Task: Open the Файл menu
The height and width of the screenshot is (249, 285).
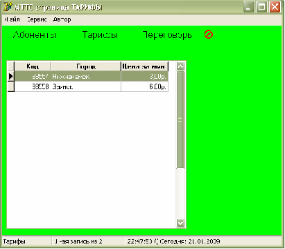Action: pyautogui.click(x=12, y=19)
